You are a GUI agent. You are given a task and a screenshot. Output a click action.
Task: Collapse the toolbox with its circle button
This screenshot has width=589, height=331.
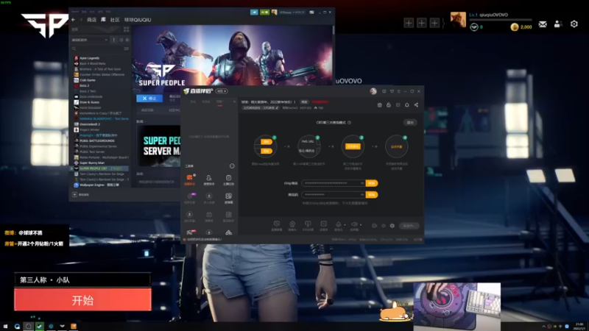[x=232, y=166]
